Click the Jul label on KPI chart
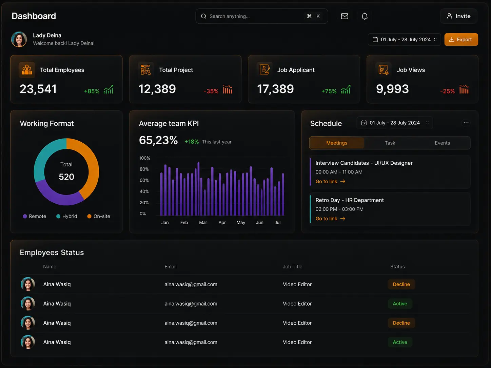The width and height of the screenshot is (491, 368). tap(277, 223)
